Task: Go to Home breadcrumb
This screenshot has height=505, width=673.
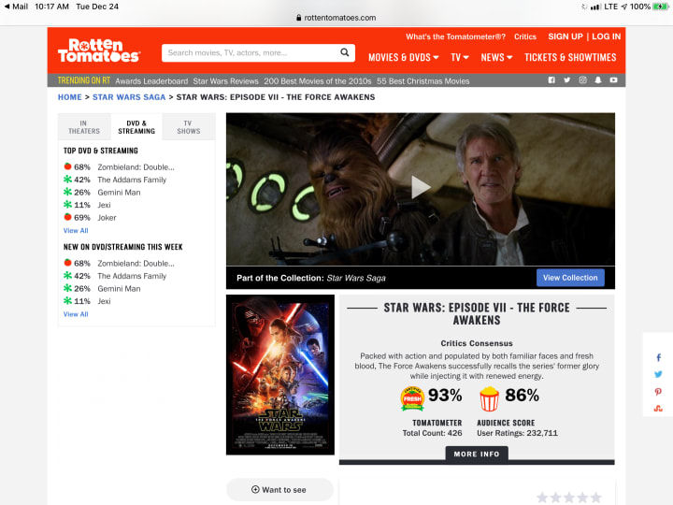Action: point(69,97)
